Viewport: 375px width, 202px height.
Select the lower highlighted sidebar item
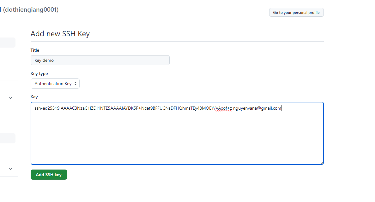click(x=8, y=138)
